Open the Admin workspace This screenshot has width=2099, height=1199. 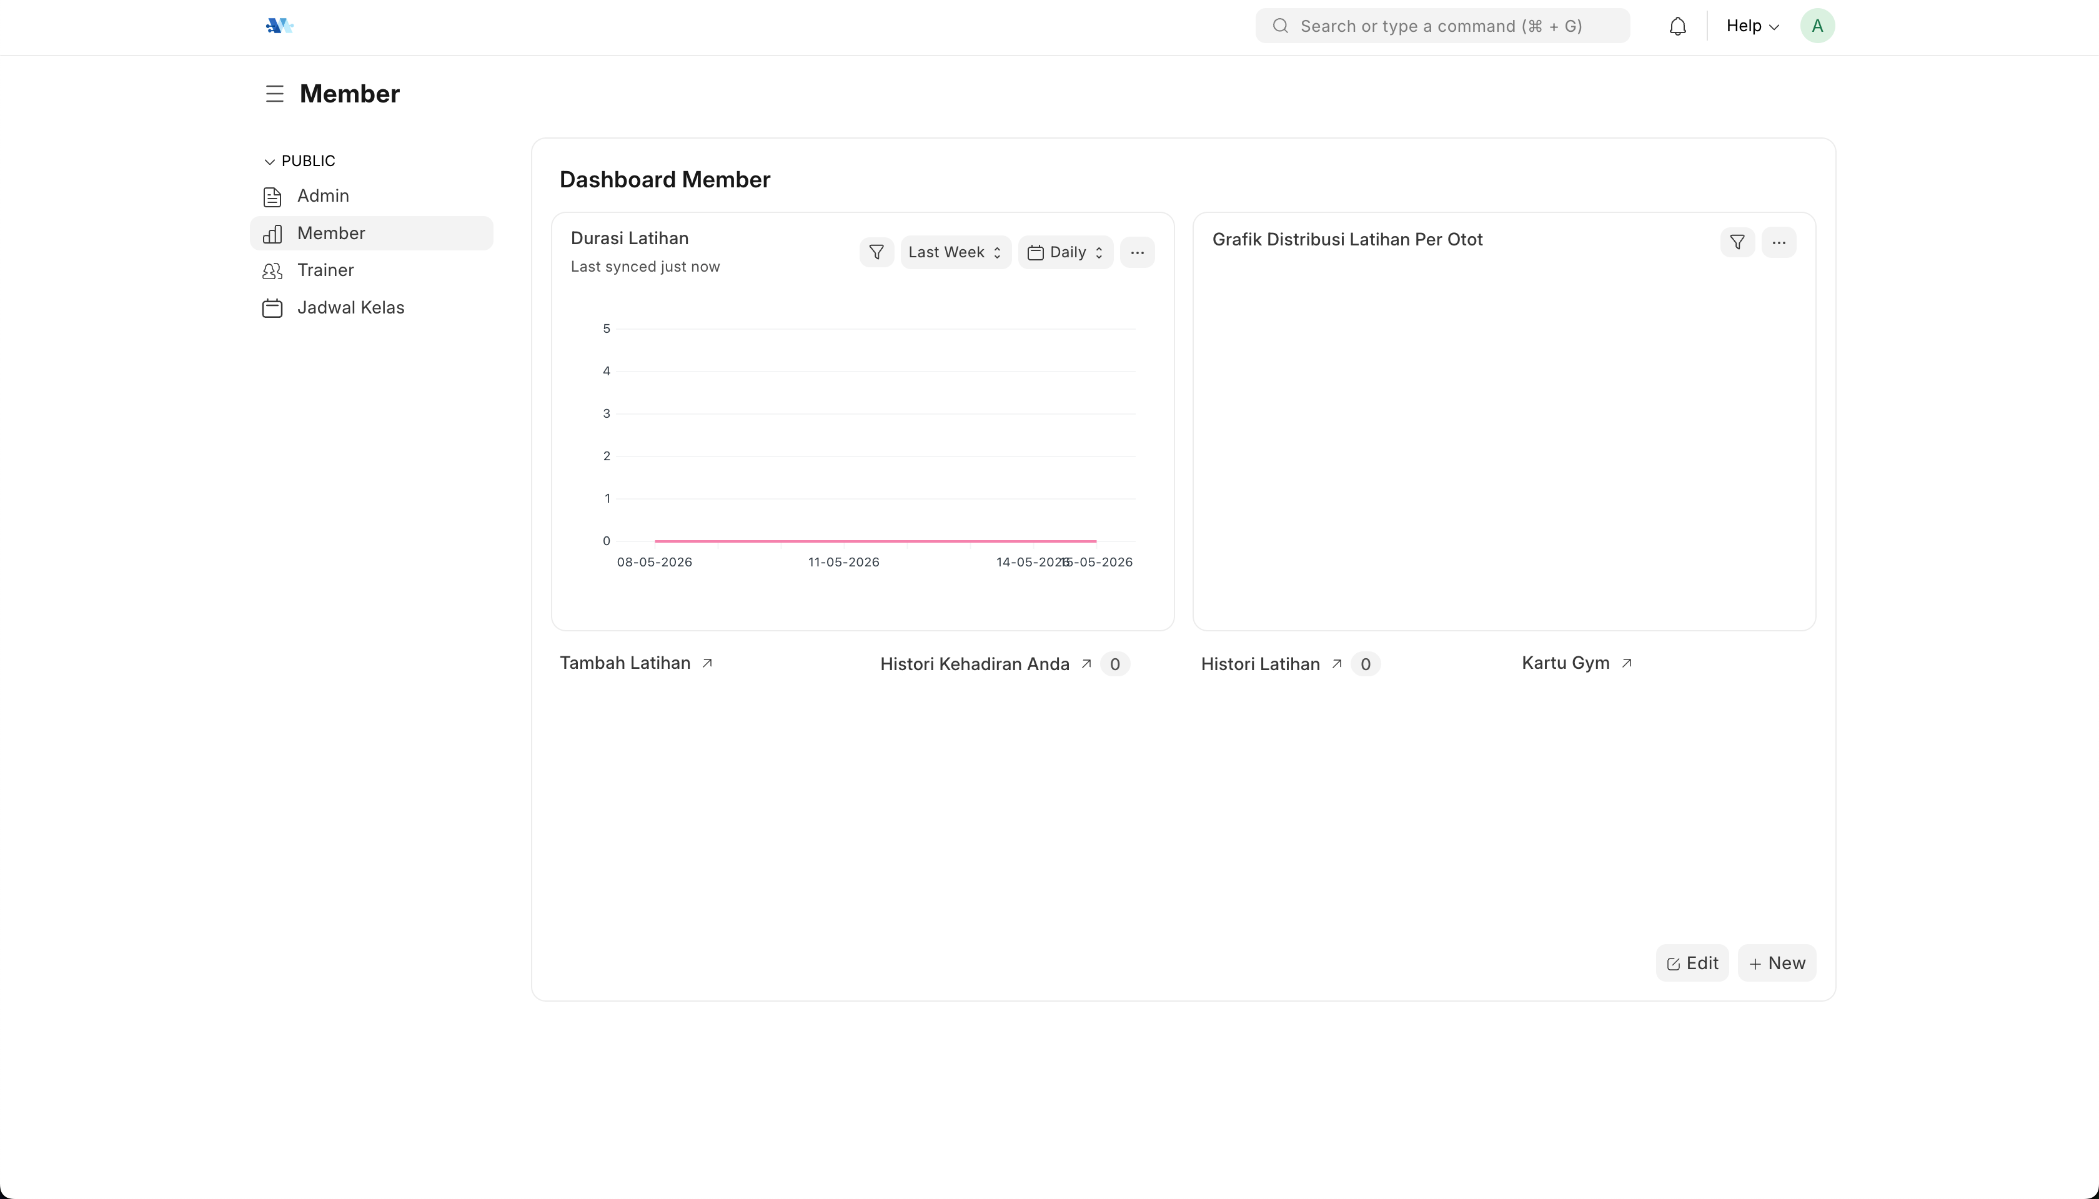click(372, 196)
